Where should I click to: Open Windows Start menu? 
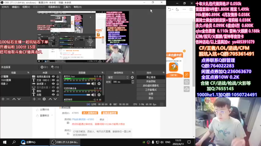[x=5, y=142]
